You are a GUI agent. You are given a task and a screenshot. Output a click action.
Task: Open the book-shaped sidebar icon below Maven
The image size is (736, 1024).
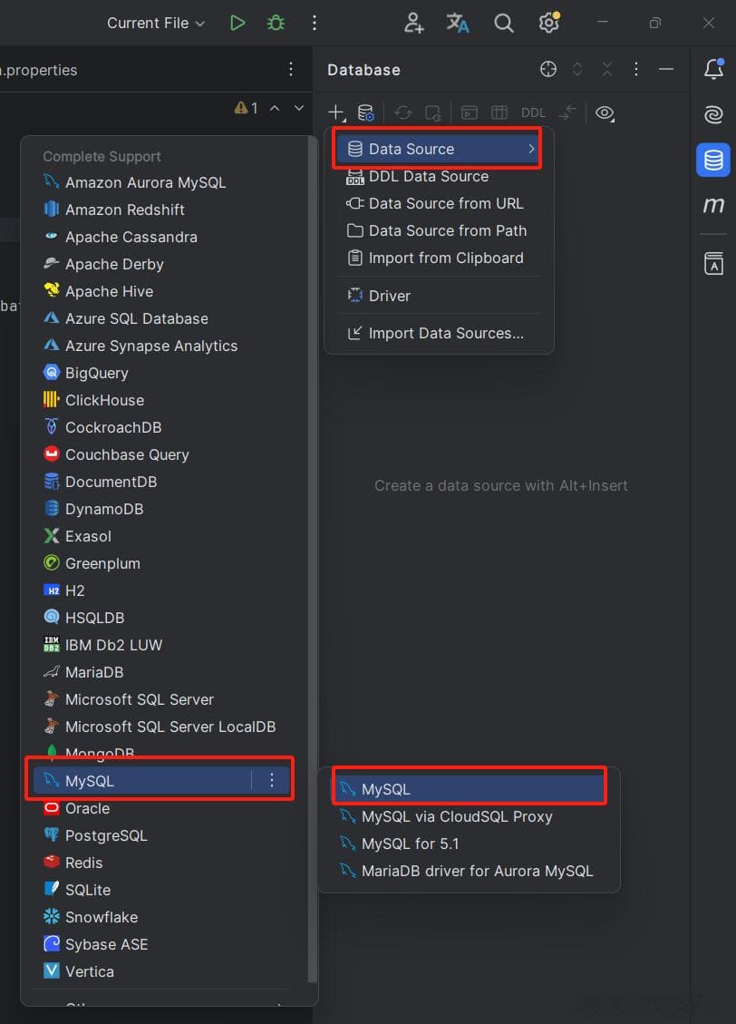click(x=714, y=263)
